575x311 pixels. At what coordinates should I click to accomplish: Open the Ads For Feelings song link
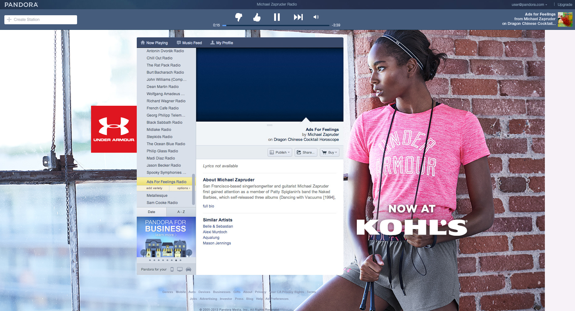[322, 130]
